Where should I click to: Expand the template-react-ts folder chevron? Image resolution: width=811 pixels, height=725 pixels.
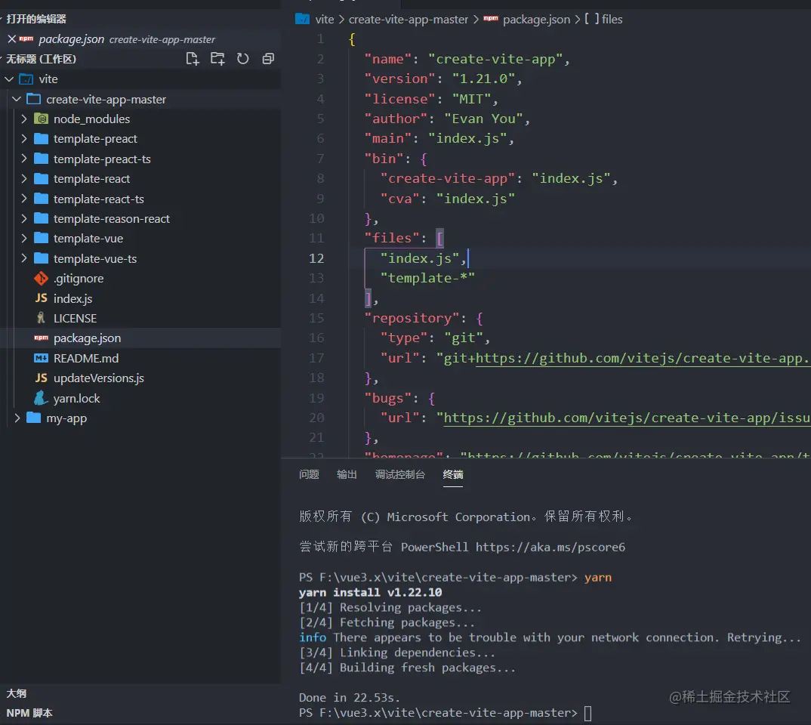[x=24, y=199]
